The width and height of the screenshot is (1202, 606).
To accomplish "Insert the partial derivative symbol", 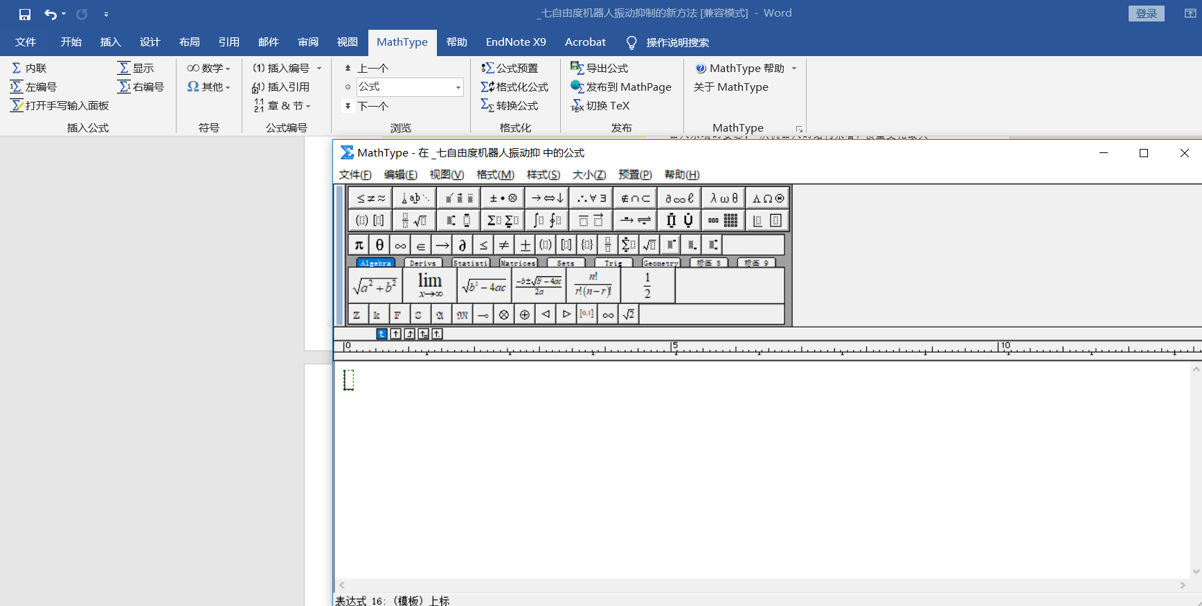I will point(463,245).
